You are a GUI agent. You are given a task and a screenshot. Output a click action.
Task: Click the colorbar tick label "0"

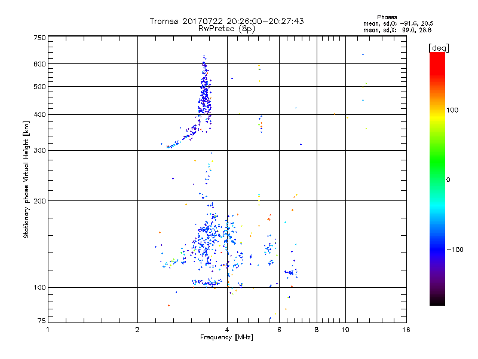pos(448,180)
